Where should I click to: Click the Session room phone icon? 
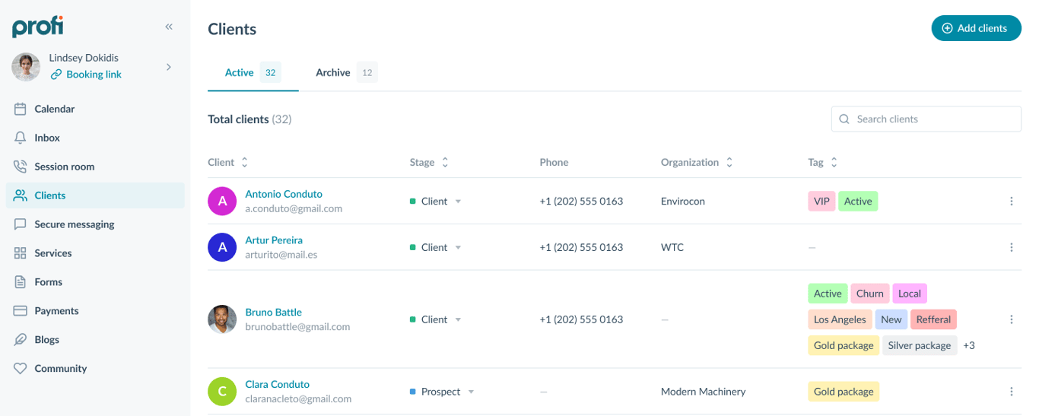click(x=21, y=167)
